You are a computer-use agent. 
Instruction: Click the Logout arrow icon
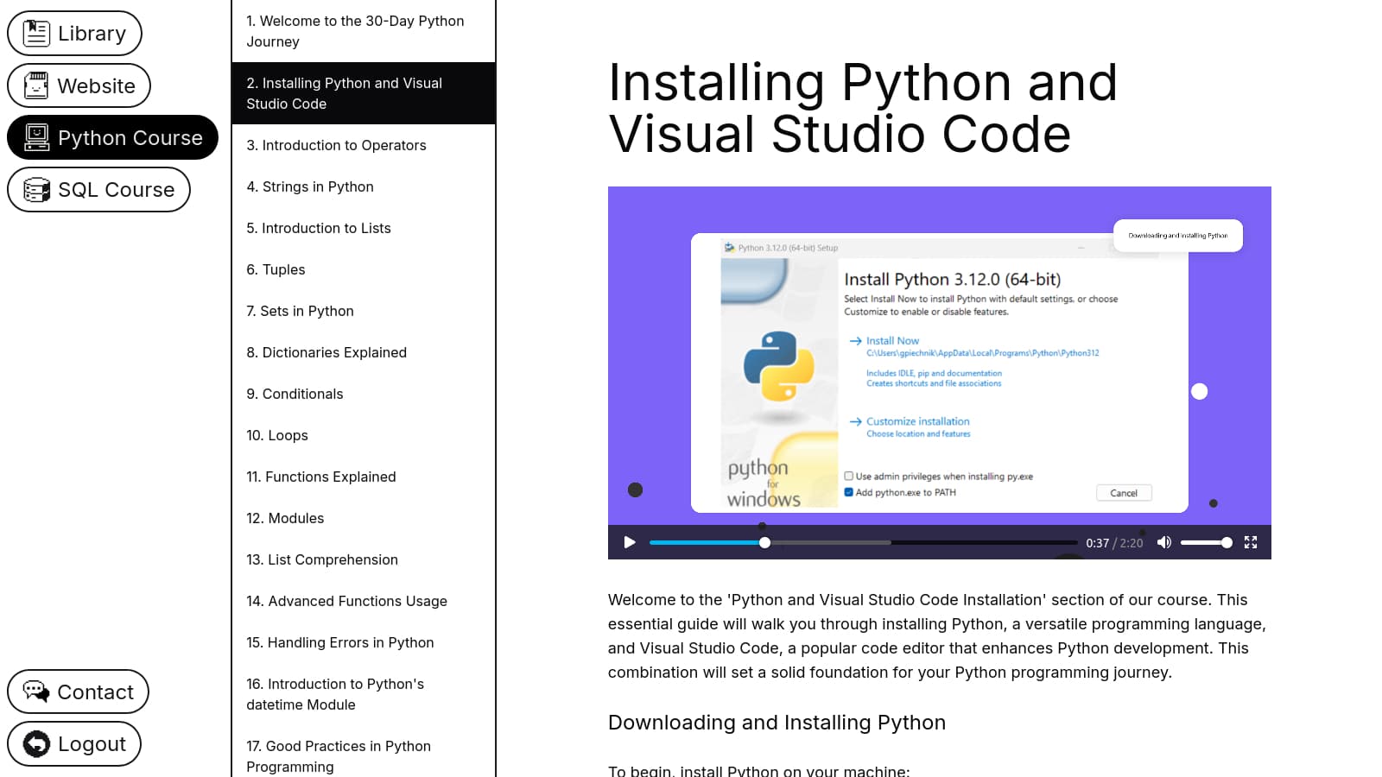click(x=36, y=743)
